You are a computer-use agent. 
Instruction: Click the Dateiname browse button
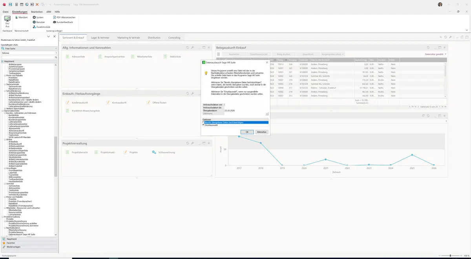click(x=267, y=113)
